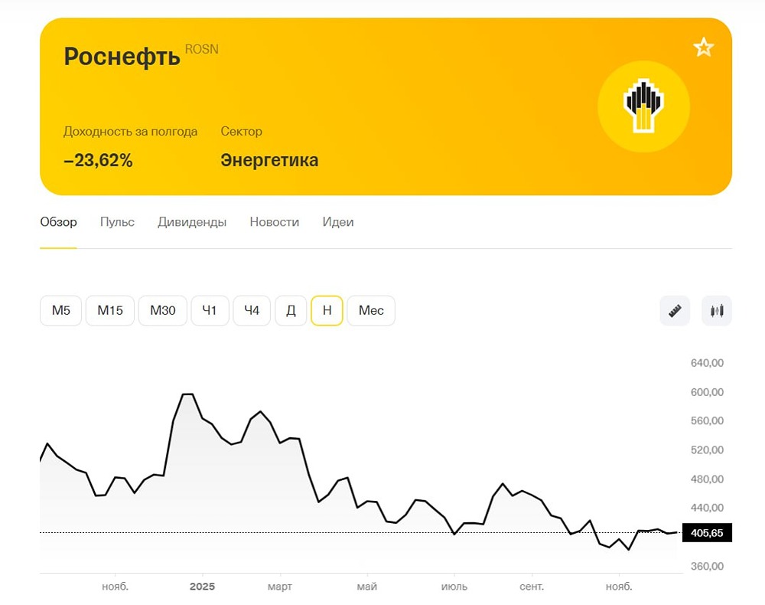
Task: View the Новости tab
Action: pos(275,222)
